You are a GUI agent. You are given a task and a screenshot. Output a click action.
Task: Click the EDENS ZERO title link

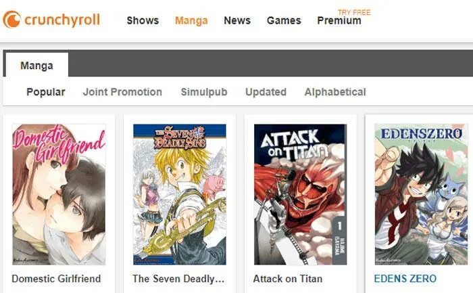pyautogui.click(x=405, y=279)
